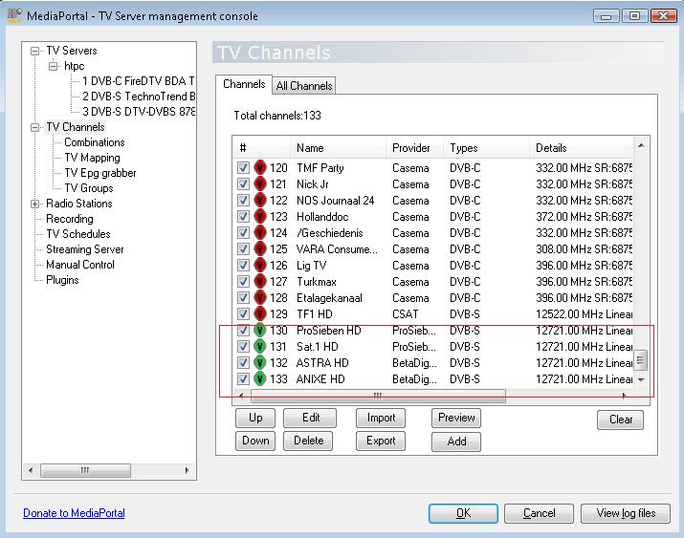Open TV Epg grabber in the tree
Image resolution: width=684 pixels, height=538 pixels.
tap(100, 173)
